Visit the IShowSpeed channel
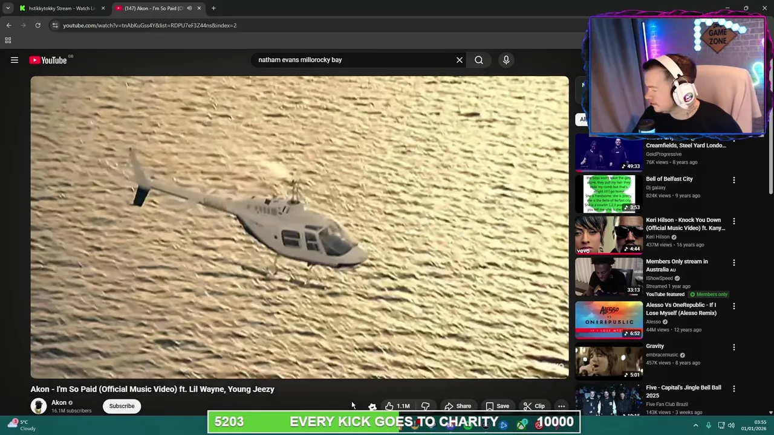Screen dimensions: 774x435 pyautogui.click(x=659, y=278)
